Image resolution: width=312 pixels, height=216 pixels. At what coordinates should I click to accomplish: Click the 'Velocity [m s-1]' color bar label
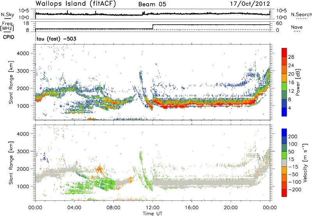[x=305, y=163]
